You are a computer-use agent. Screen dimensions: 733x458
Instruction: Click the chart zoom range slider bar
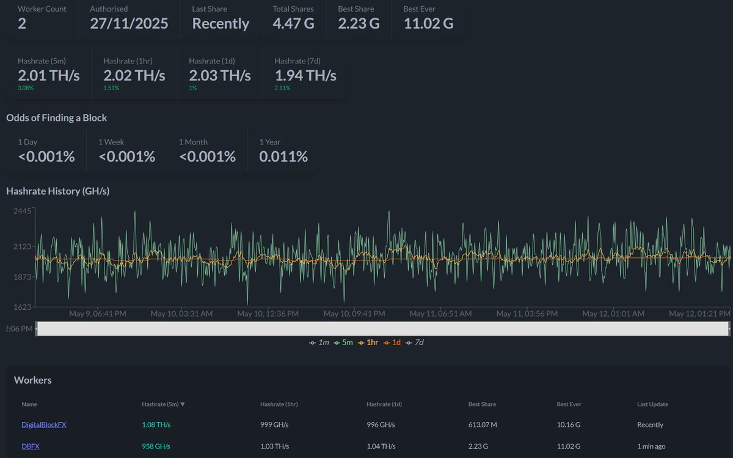tap(382, 328)
